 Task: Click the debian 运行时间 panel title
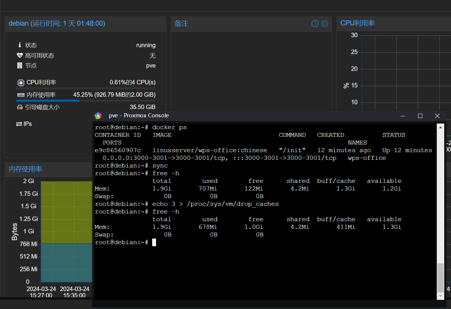57,24
